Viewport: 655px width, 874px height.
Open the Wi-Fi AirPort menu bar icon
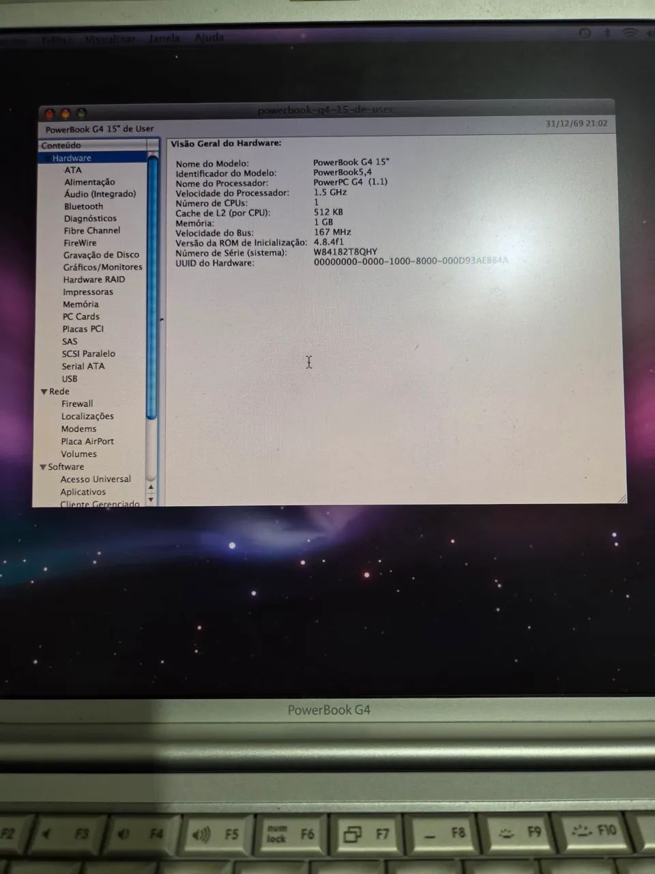click(x=630, y=33)
